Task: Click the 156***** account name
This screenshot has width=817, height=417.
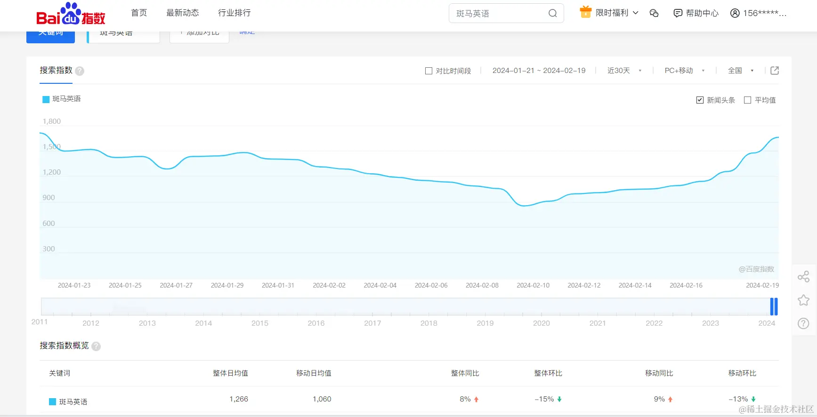Action: (x=765, y=13)
